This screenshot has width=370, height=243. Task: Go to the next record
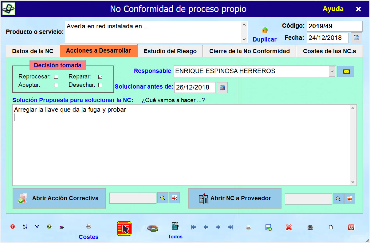(x=218, y=227)
